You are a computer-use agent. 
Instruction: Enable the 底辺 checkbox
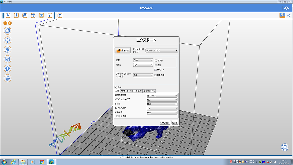click(156, 65)
